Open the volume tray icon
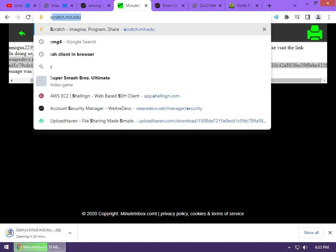This screenshot has width=336, height=252. pos(305,247)
